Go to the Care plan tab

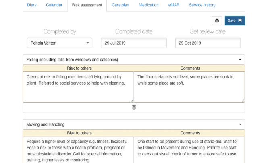(120, 5)
